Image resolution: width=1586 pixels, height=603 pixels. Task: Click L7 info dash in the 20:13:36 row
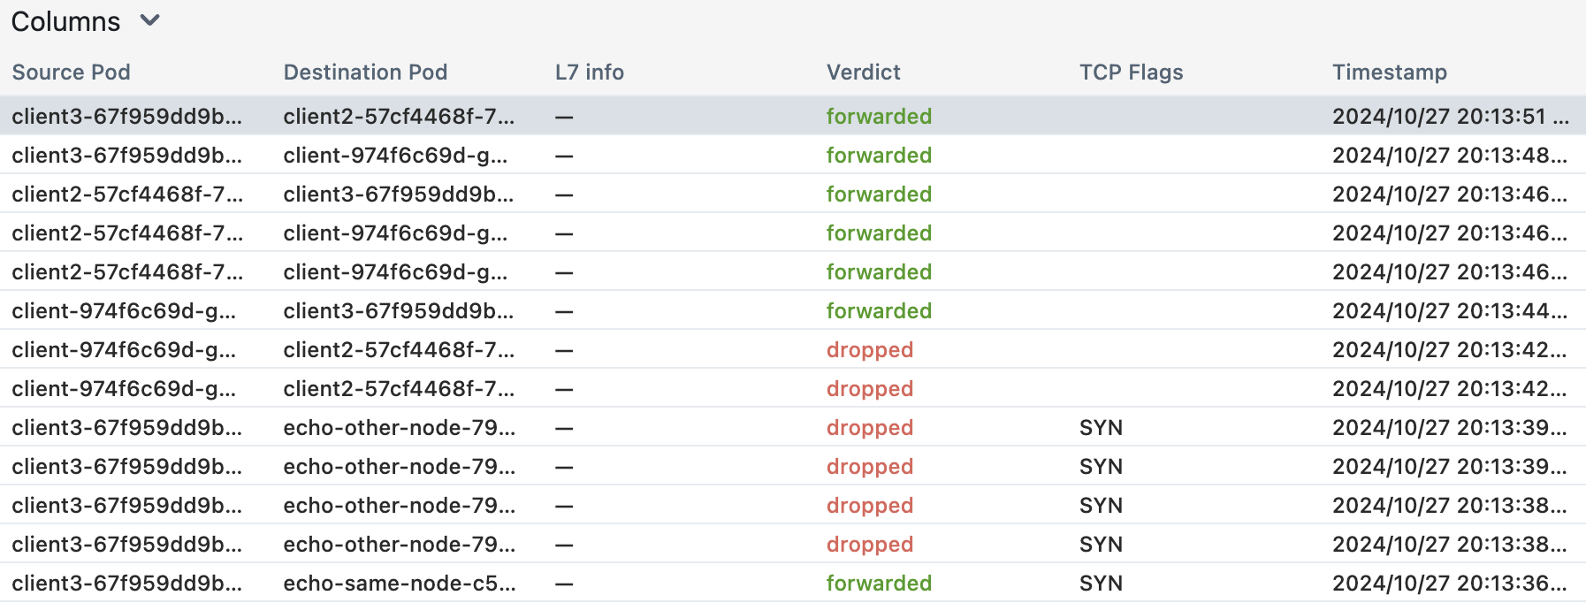point(564,584)
